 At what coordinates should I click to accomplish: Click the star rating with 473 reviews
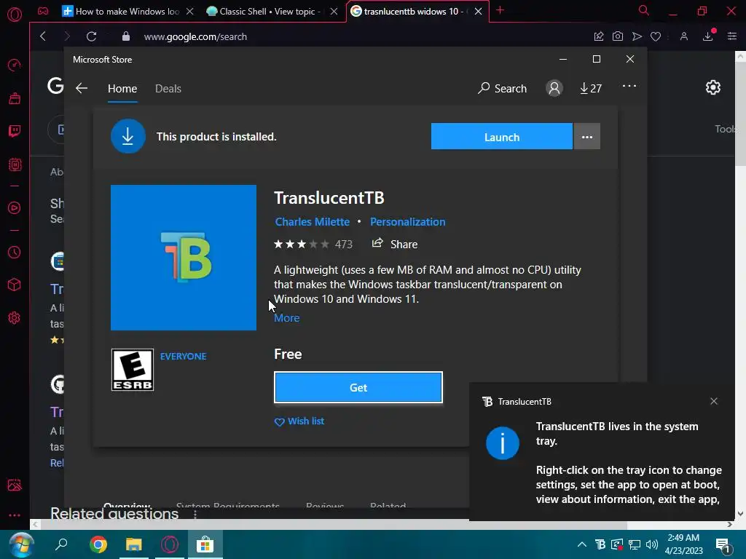pyautogui.click(x=313, y=245)
